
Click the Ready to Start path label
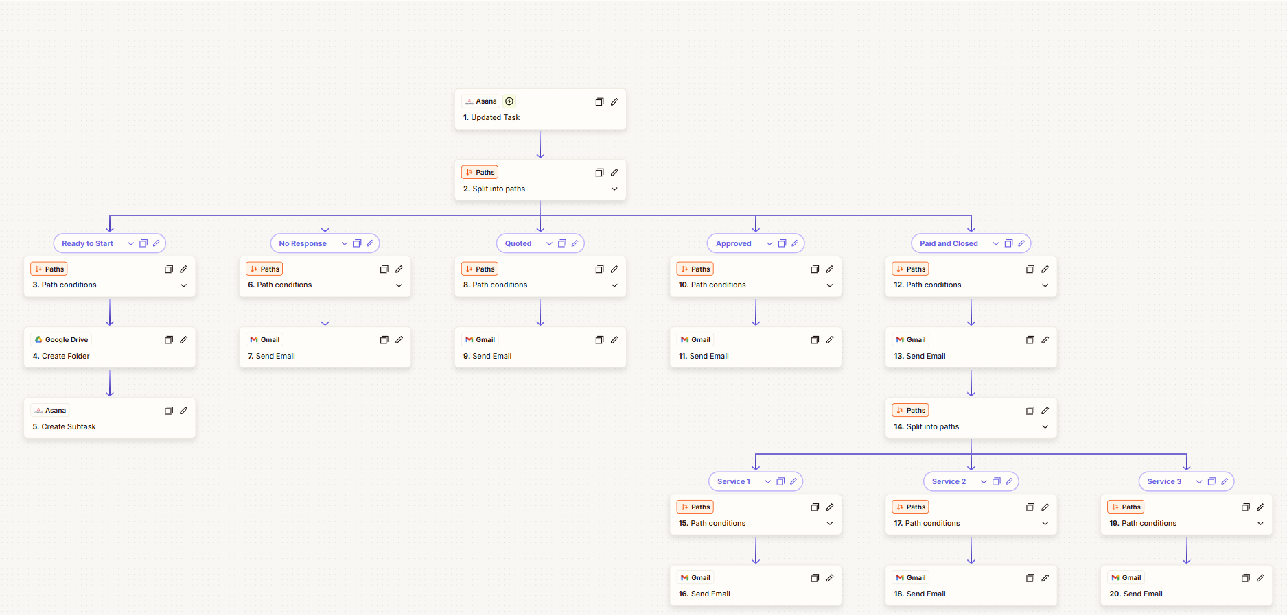(88, 243)
